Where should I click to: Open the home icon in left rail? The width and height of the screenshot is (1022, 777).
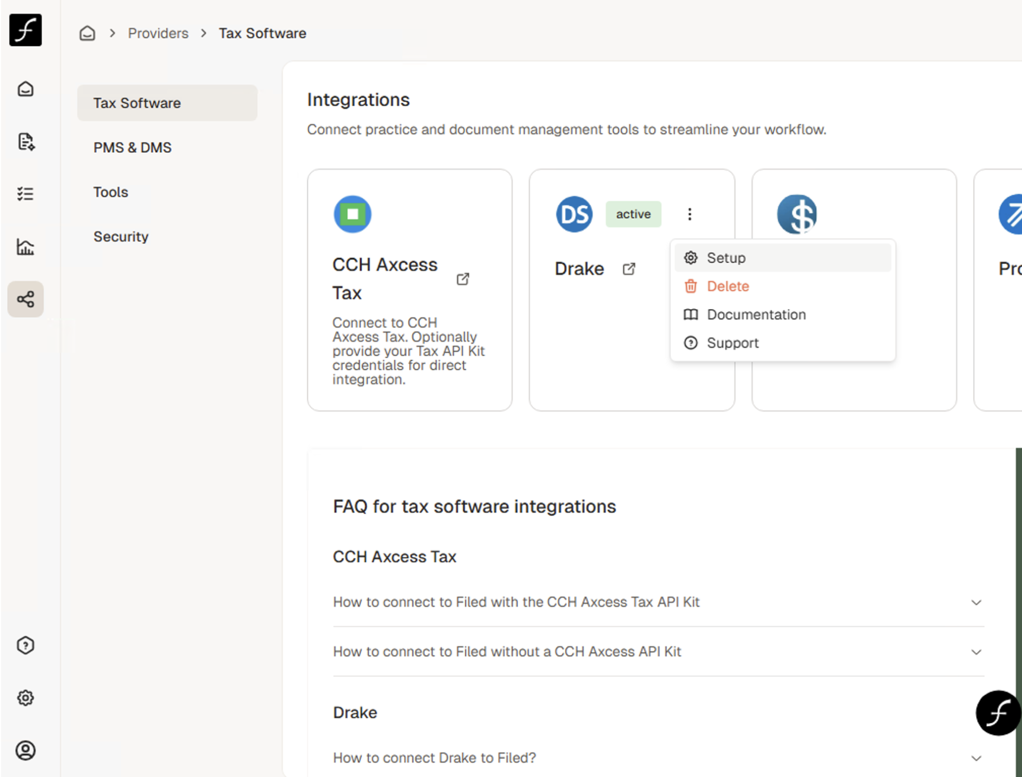pyautogui.click(x=26, y=89)
